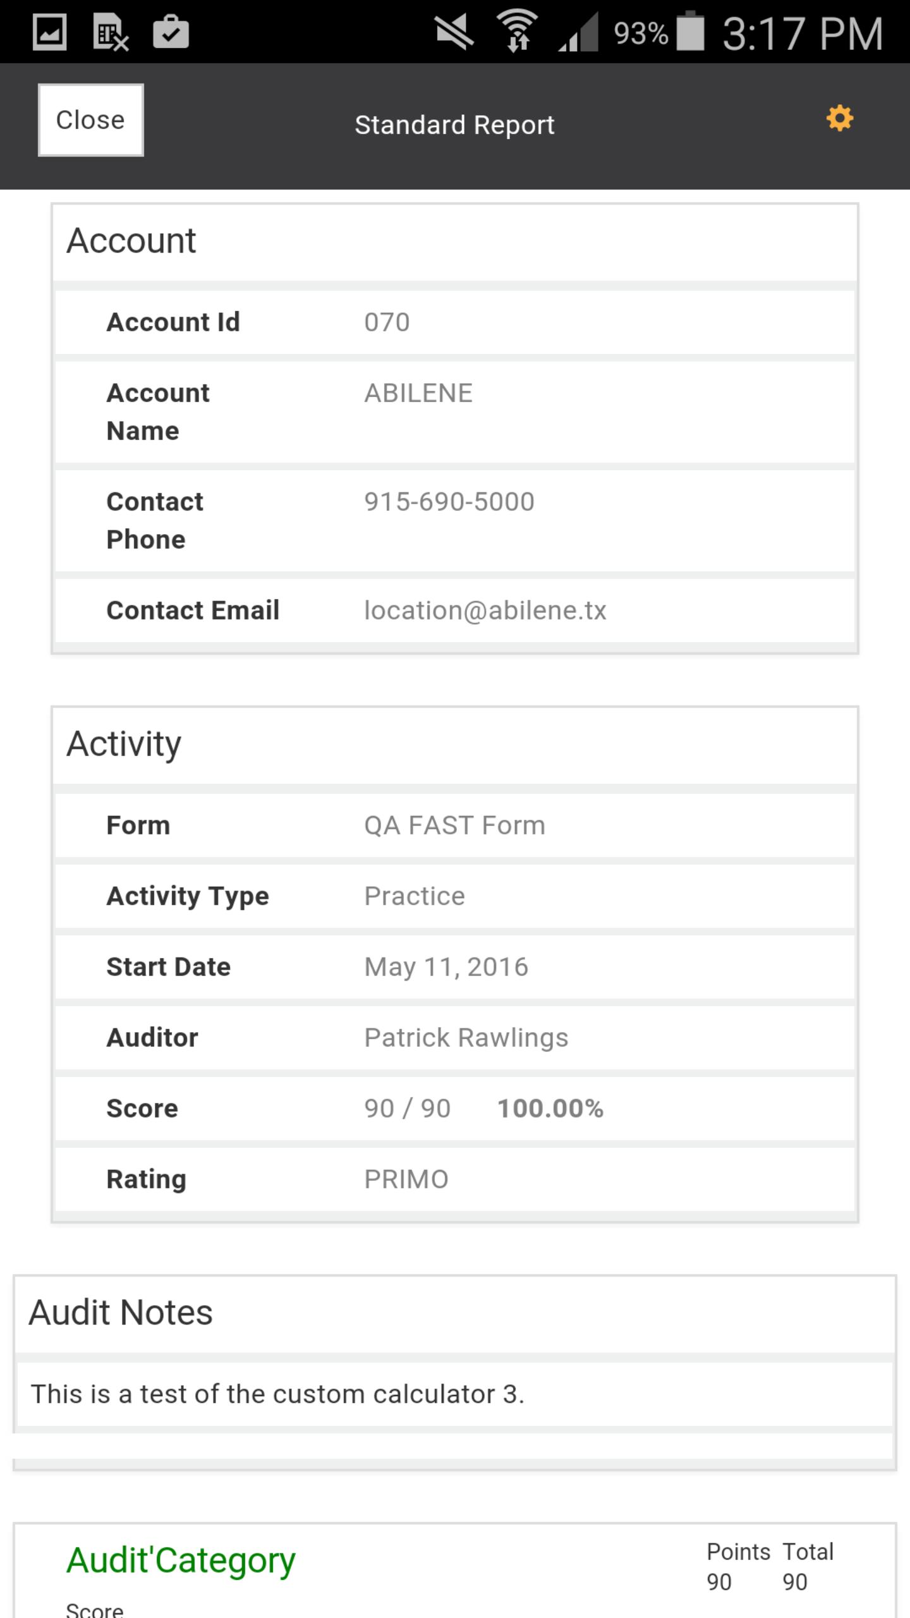The image size is (910, 1618).
Task: Tap the Auditor name Patrick Rawlings
Action: point(466,1038)
